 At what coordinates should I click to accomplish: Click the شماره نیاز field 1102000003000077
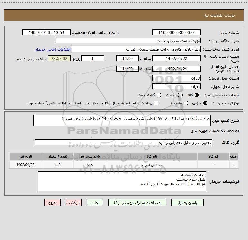[176, 32]
